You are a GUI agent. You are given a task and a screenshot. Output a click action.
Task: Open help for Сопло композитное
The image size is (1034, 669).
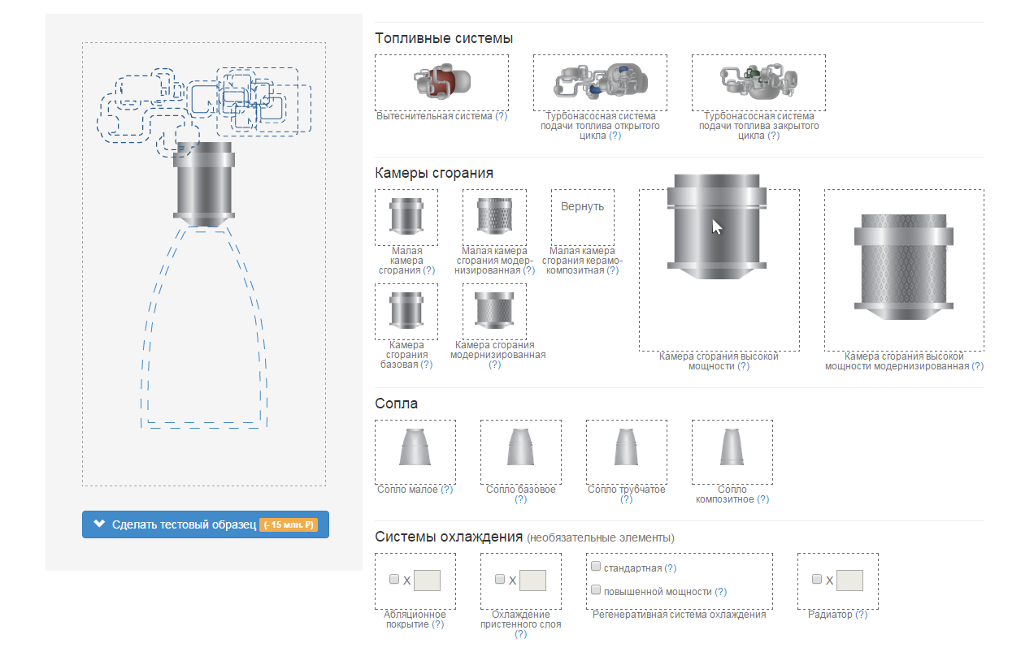pos(763,499)
